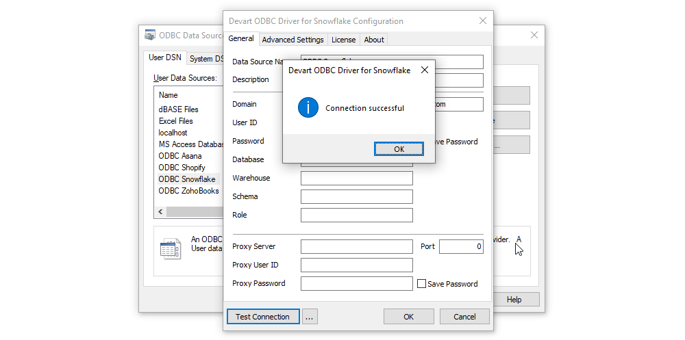The width and height of the screenshot is (685, 340).
Task: Select MS Access Database entry
Action: 190,144
